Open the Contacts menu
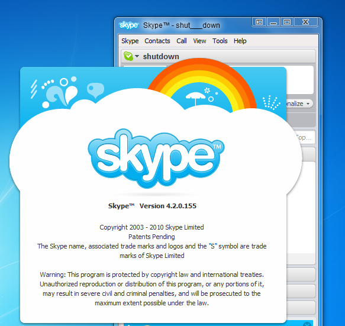 (157, 41)
